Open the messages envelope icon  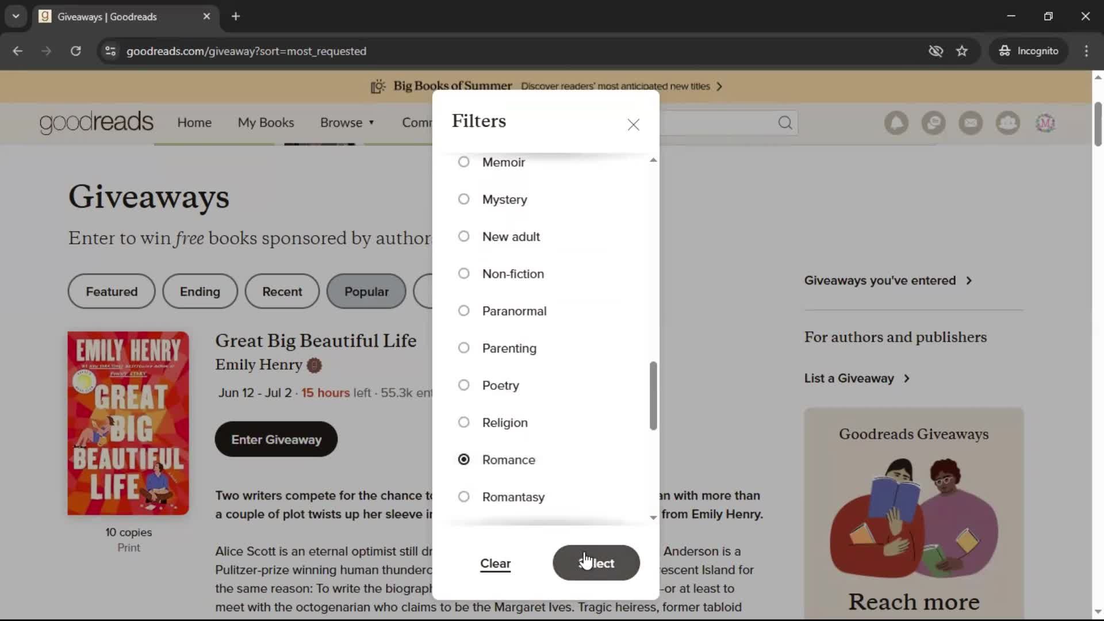[x=971, y=123]
